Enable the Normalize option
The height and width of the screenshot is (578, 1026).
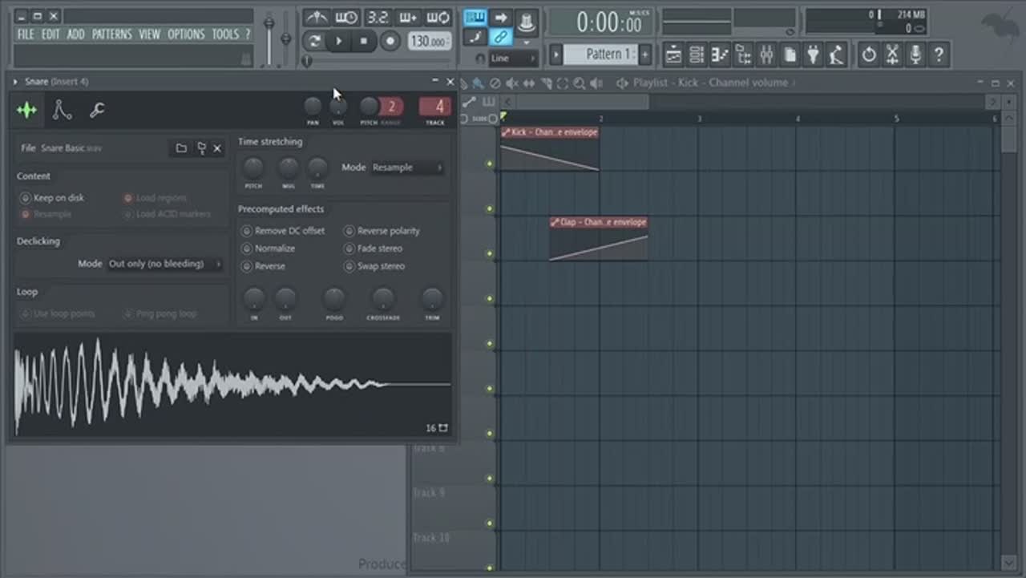click(x=247, y=249)
